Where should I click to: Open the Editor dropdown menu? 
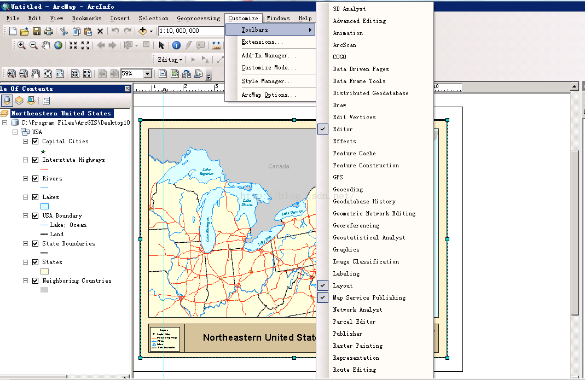(170, 60)
